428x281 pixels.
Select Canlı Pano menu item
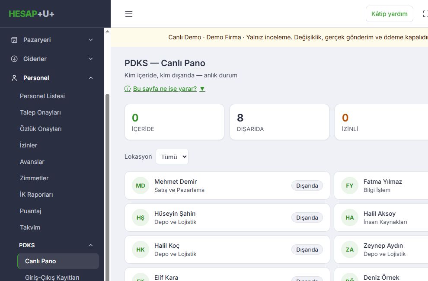(58, 261)
